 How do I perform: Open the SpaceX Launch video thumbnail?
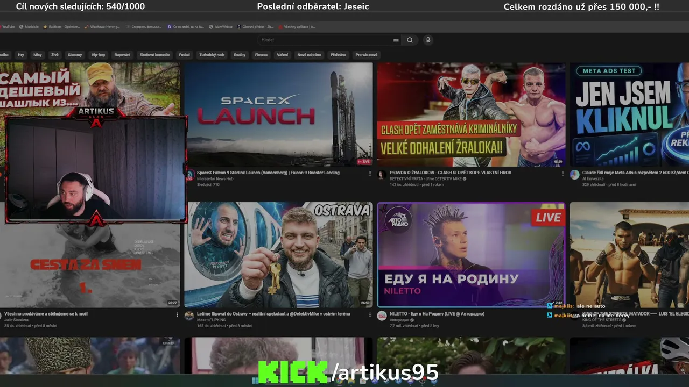[278, 114]
